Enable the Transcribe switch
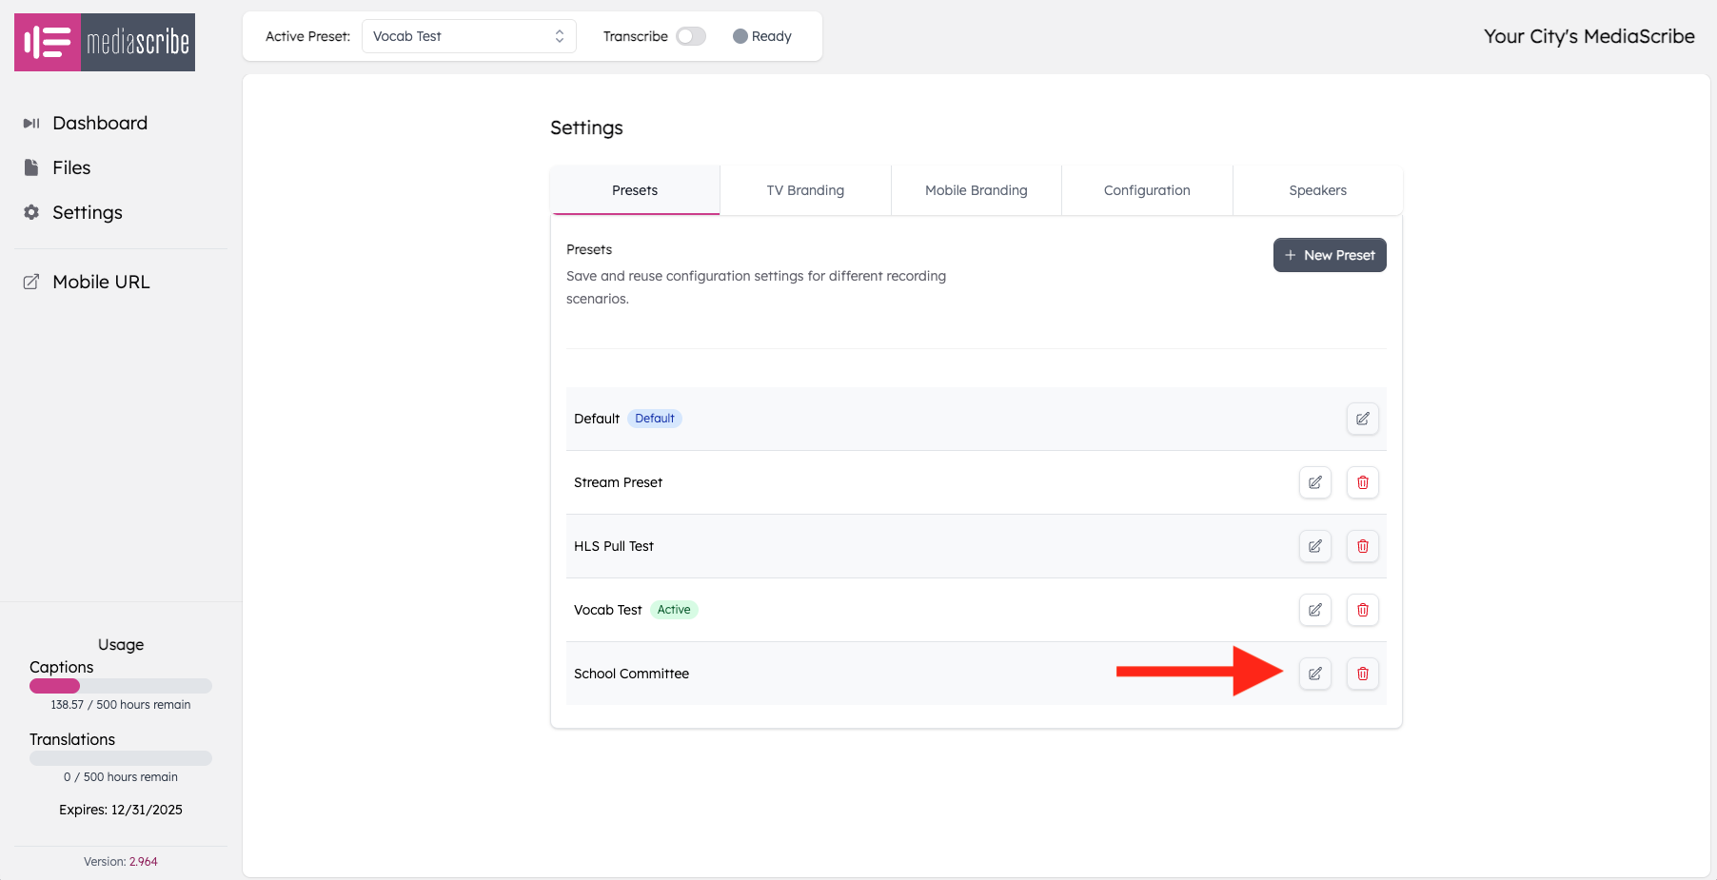Screen dimensions: 1717x880 (x=691, y=35)
